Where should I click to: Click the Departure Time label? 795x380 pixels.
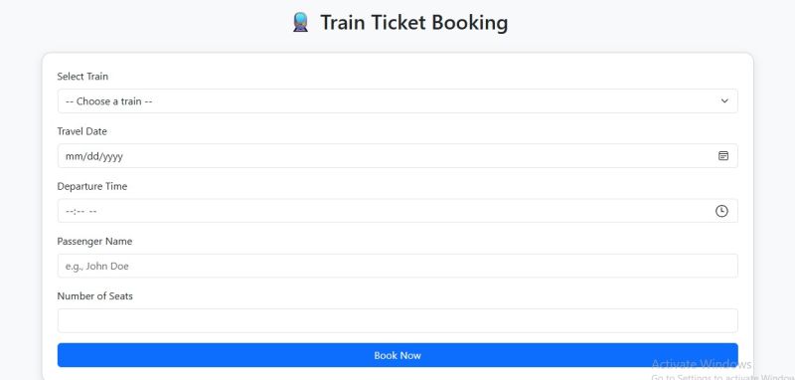(92, 186)
